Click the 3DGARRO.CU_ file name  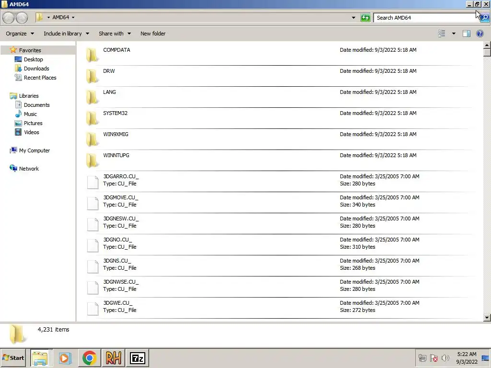pyautogui.click(x=121, y=176)
